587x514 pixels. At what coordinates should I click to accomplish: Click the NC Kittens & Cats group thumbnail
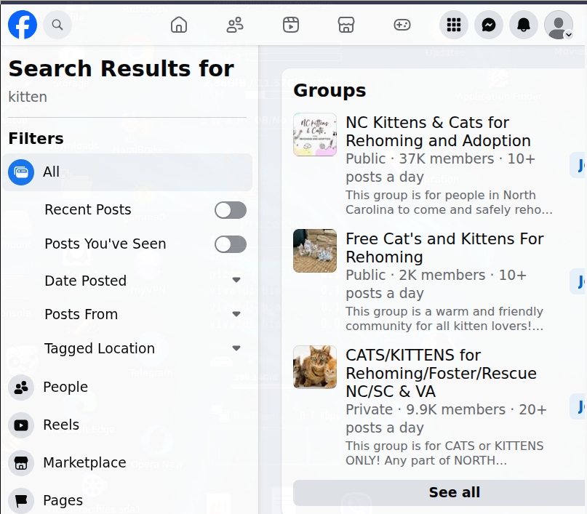click(315, 134)
